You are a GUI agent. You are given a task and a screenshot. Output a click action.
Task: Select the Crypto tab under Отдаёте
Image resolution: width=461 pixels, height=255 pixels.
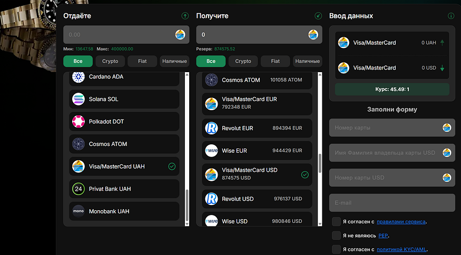(x=110, y=61)
